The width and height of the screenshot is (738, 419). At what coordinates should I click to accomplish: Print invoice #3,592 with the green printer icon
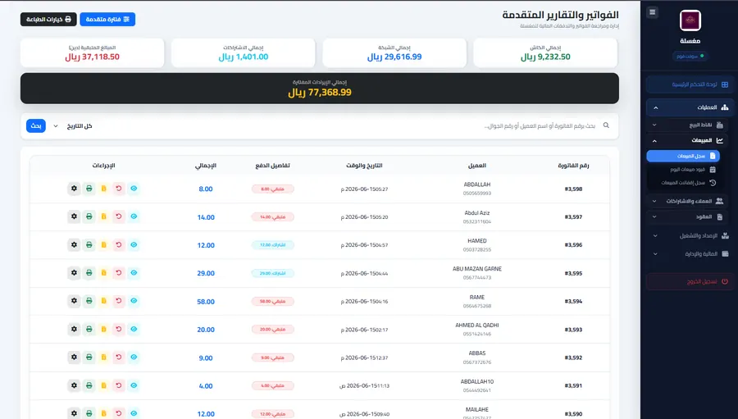point(89,358)
